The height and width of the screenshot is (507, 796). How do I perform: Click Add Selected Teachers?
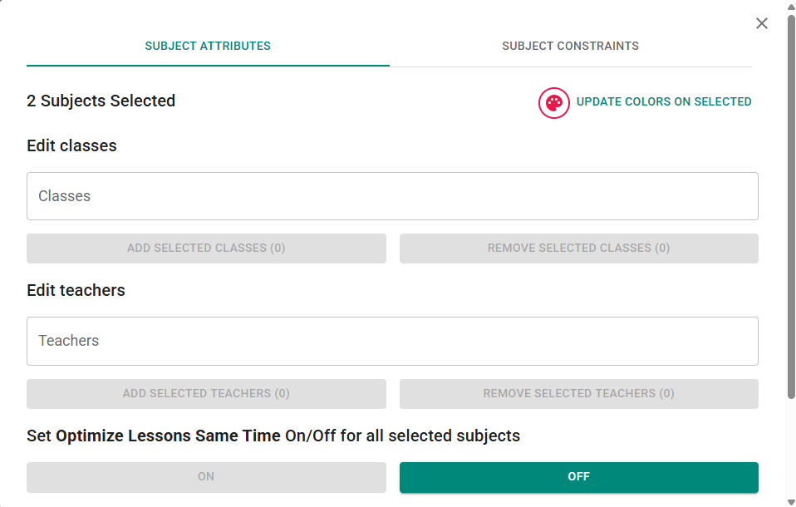click(206, 393)
